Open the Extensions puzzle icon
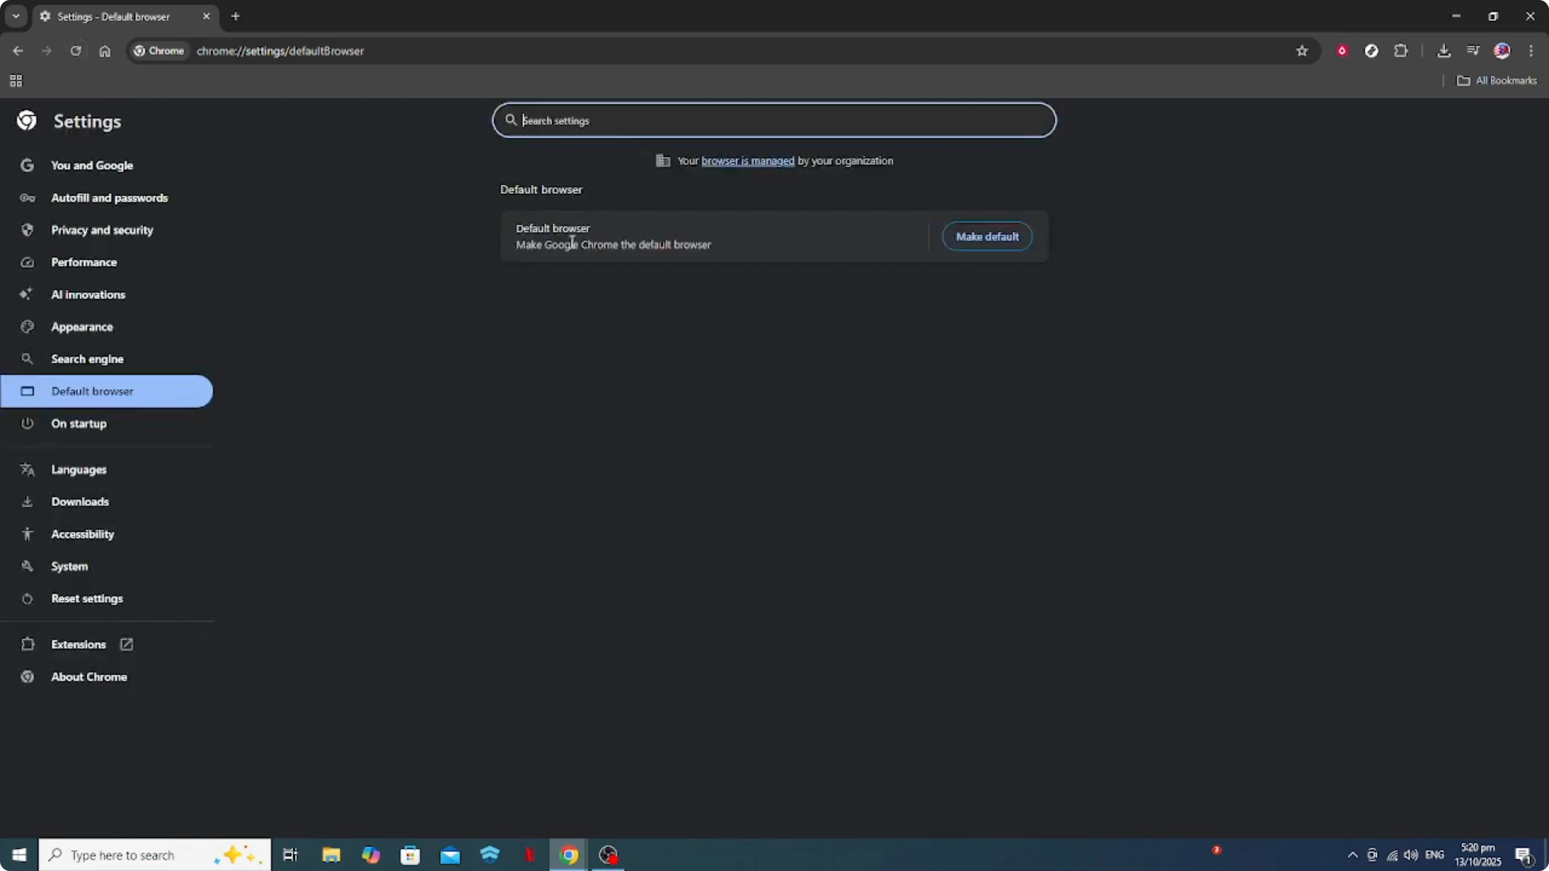 pos(1400,51)
